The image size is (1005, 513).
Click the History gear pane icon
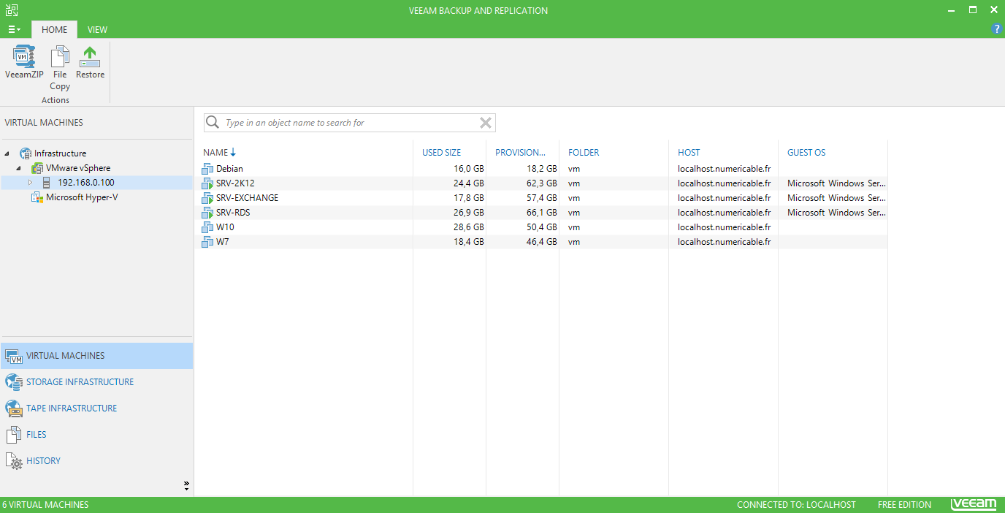click(x=14, y=461)
